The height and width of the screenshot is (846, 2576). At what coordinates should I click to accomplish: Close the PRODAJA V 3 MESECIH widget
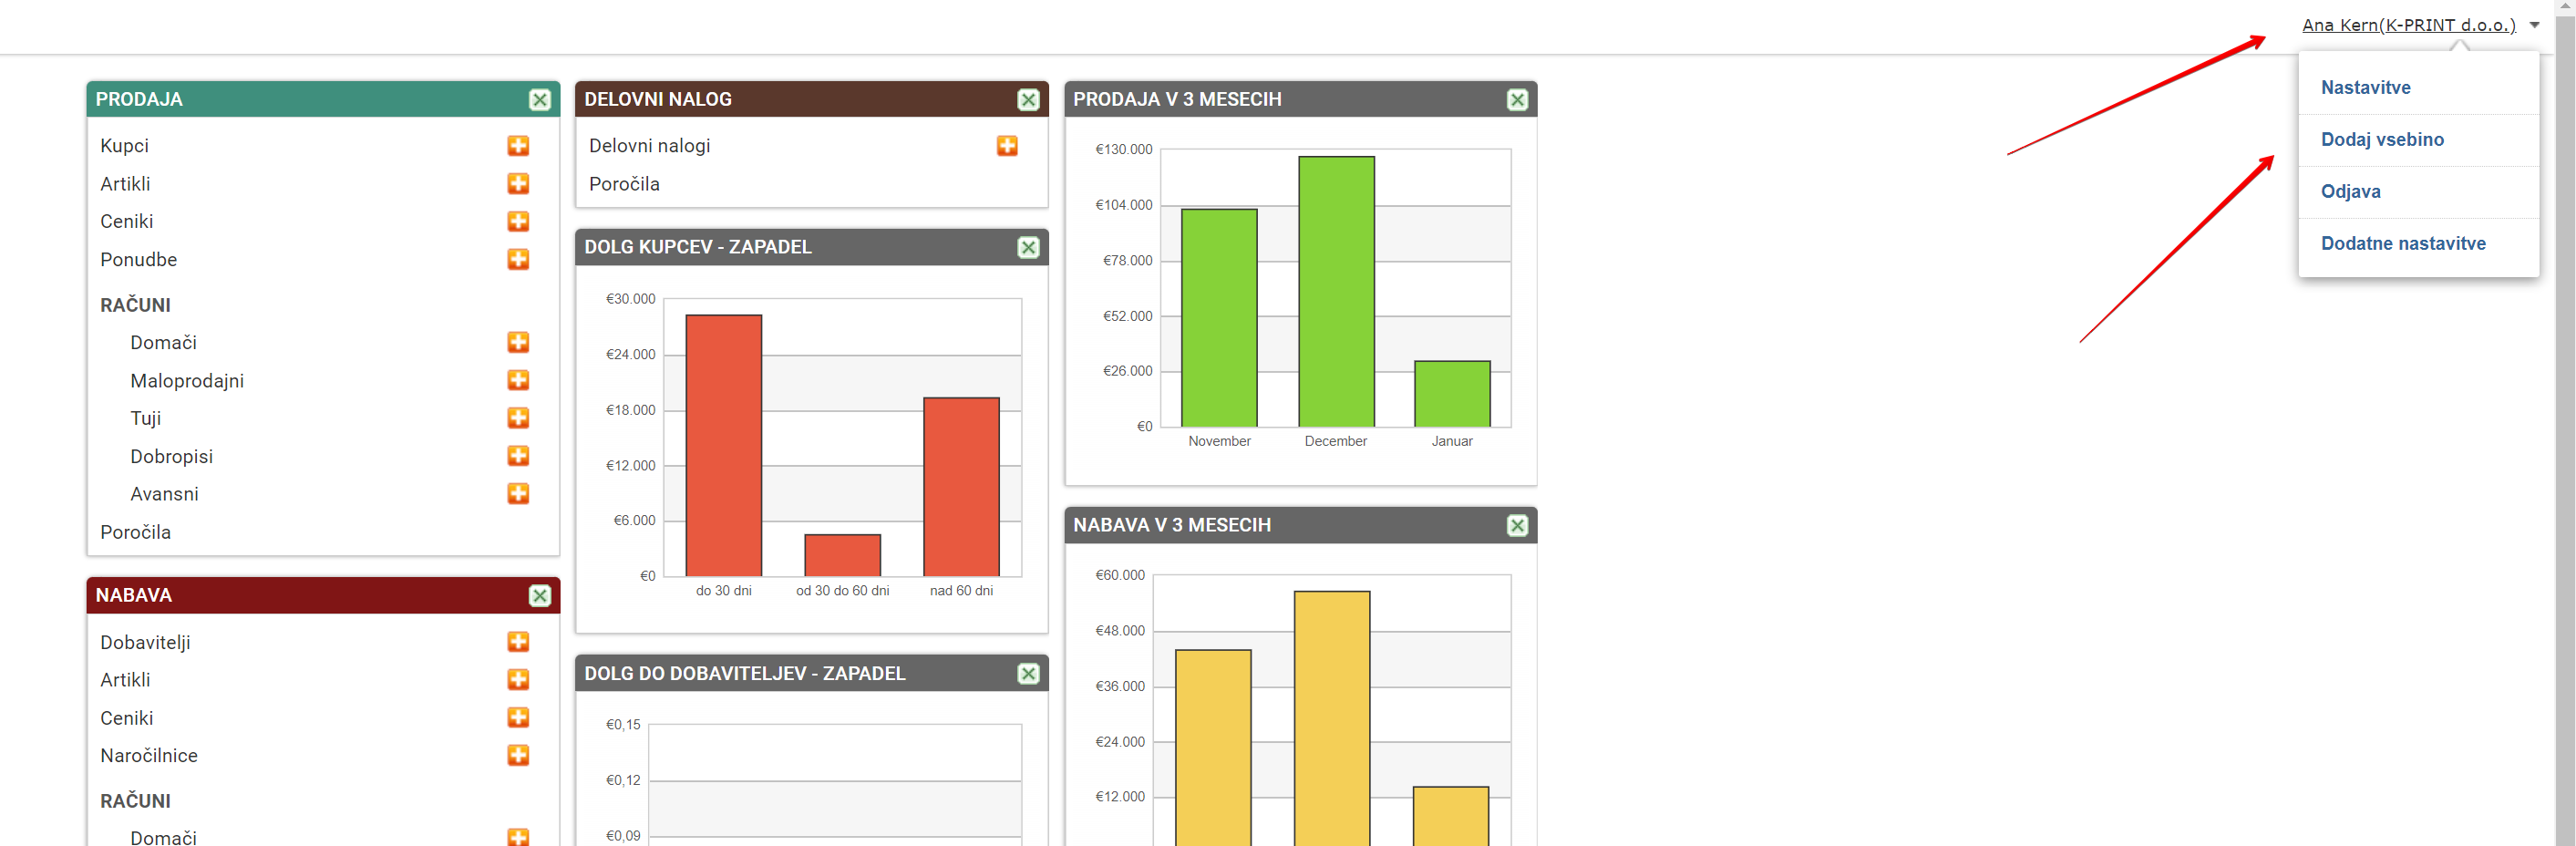coord(1517,100)
